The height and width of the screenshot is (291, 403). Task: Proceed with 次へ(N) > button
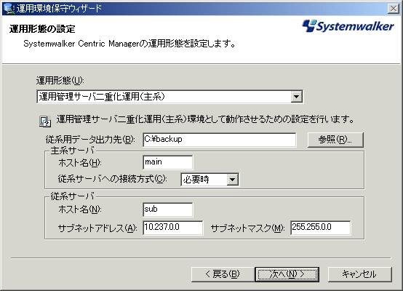click(x=287, y=274)
